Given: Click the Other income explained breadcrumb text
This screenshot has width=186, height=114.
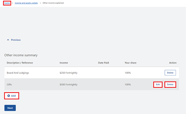Looking at the screenshot, I should (x=53, y=3).
